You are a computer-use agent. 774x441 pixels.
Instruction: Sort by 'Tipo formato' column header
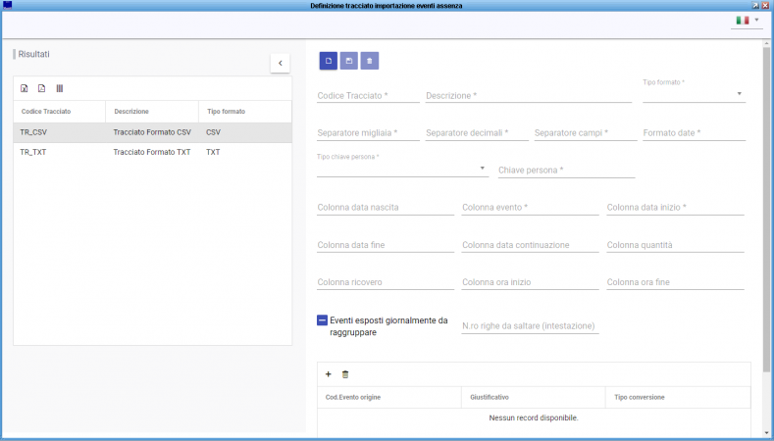click(x=227, y=111)
